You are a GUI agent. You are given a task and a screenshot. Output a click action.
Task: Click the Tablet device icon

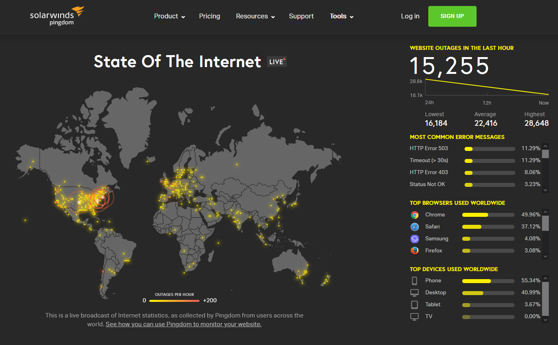point(415,305)
